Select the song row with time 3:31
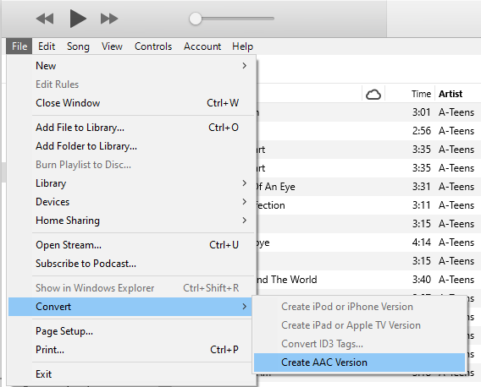 [x=368, y=187]
